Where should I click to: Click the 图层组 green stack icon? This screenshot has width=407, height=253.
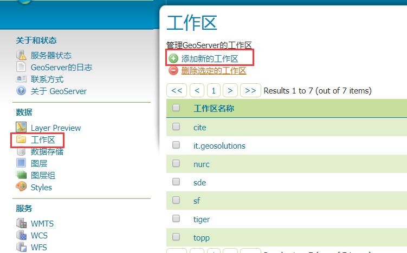[x=21, y=175]
